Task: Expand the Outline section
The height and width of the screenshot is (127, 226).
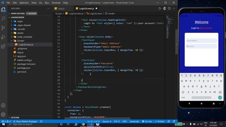Action: point(15,117)
